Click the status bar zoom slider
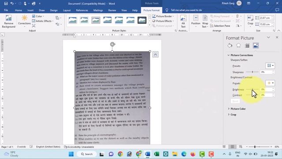The image size is (282, 159). tap(259, 147)
